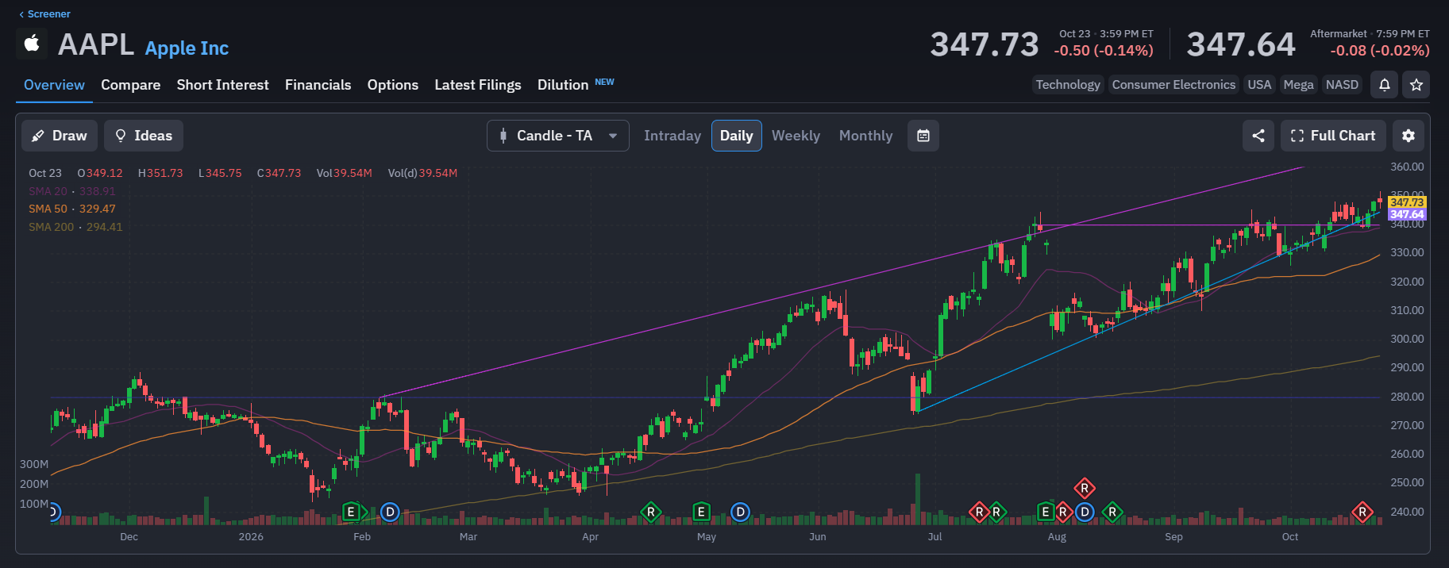Open the Candle - TA chart type dropdown

tap(558, 136)
